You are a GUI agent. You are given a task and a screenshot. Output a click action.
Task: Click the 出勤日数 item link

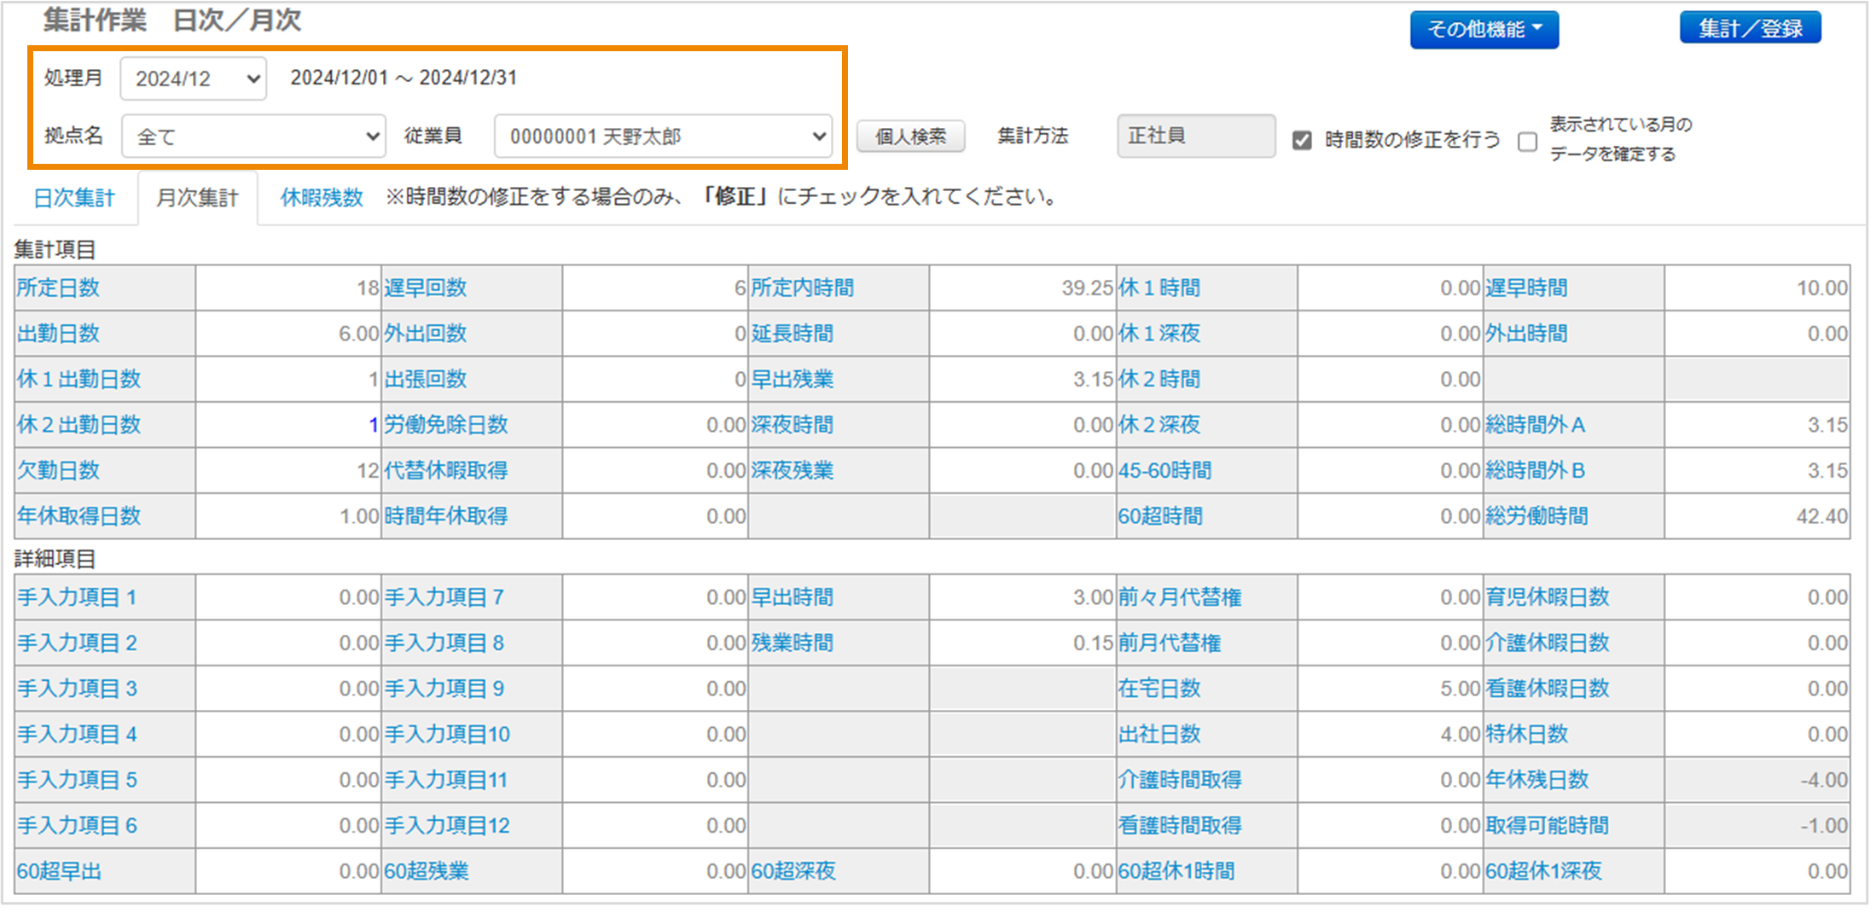coord(59,334)
